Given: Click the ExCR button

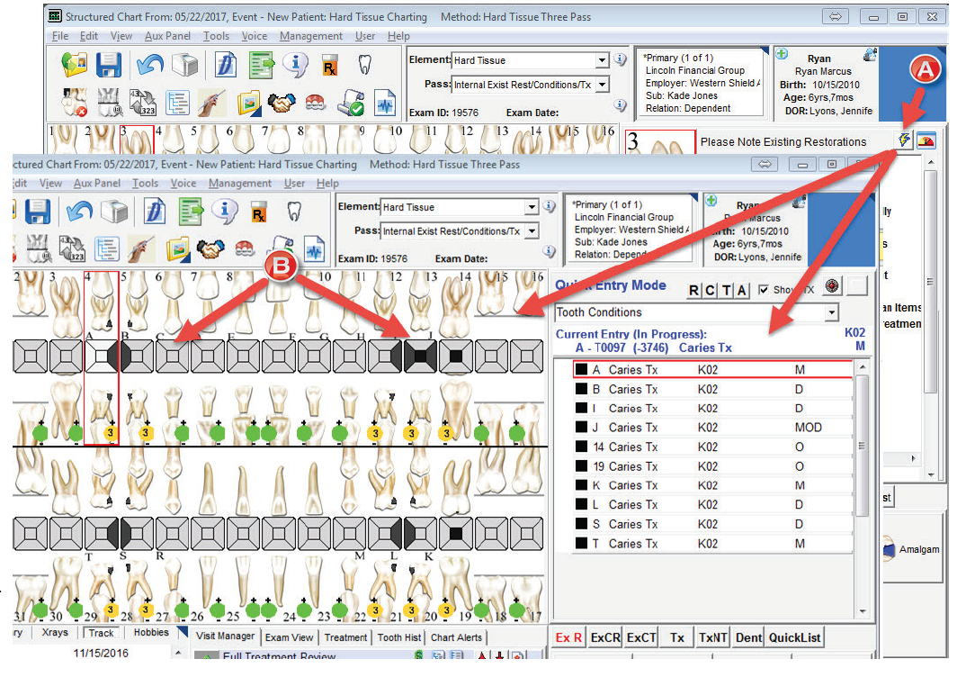Looking at the screenshot, I should 605,637.
